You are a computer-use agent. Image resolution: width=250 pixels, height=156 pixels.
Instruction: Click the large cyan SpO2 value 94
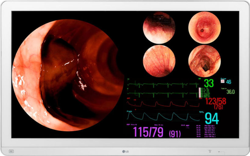tap(212, 118)
